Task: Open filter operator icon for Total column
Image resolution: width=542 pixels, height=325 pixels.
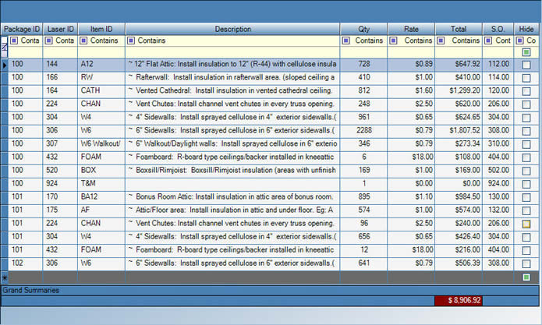Action: pyautogui.click(x=441, y=41)
